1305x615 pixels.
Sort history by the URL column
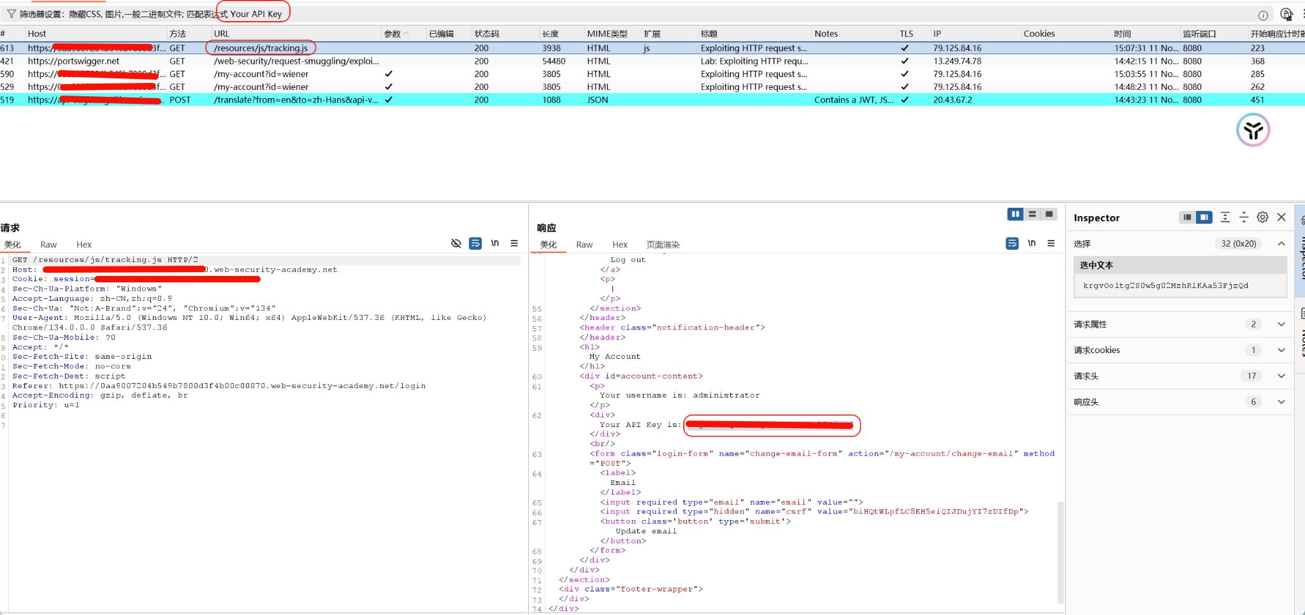[x=296, y=34]
